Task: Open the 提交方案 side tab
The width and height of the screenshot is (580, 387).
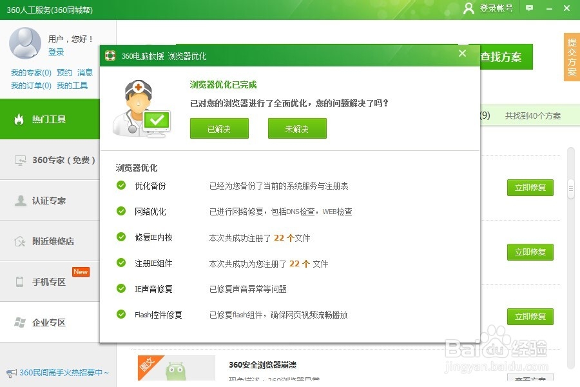Action: point(572,57)
